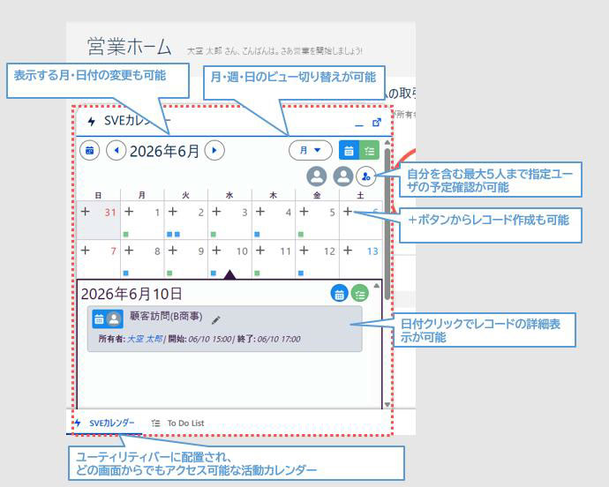Select date 1 in the calendar
This screenshot has height=487, width=609.
(x=157, y=213)
